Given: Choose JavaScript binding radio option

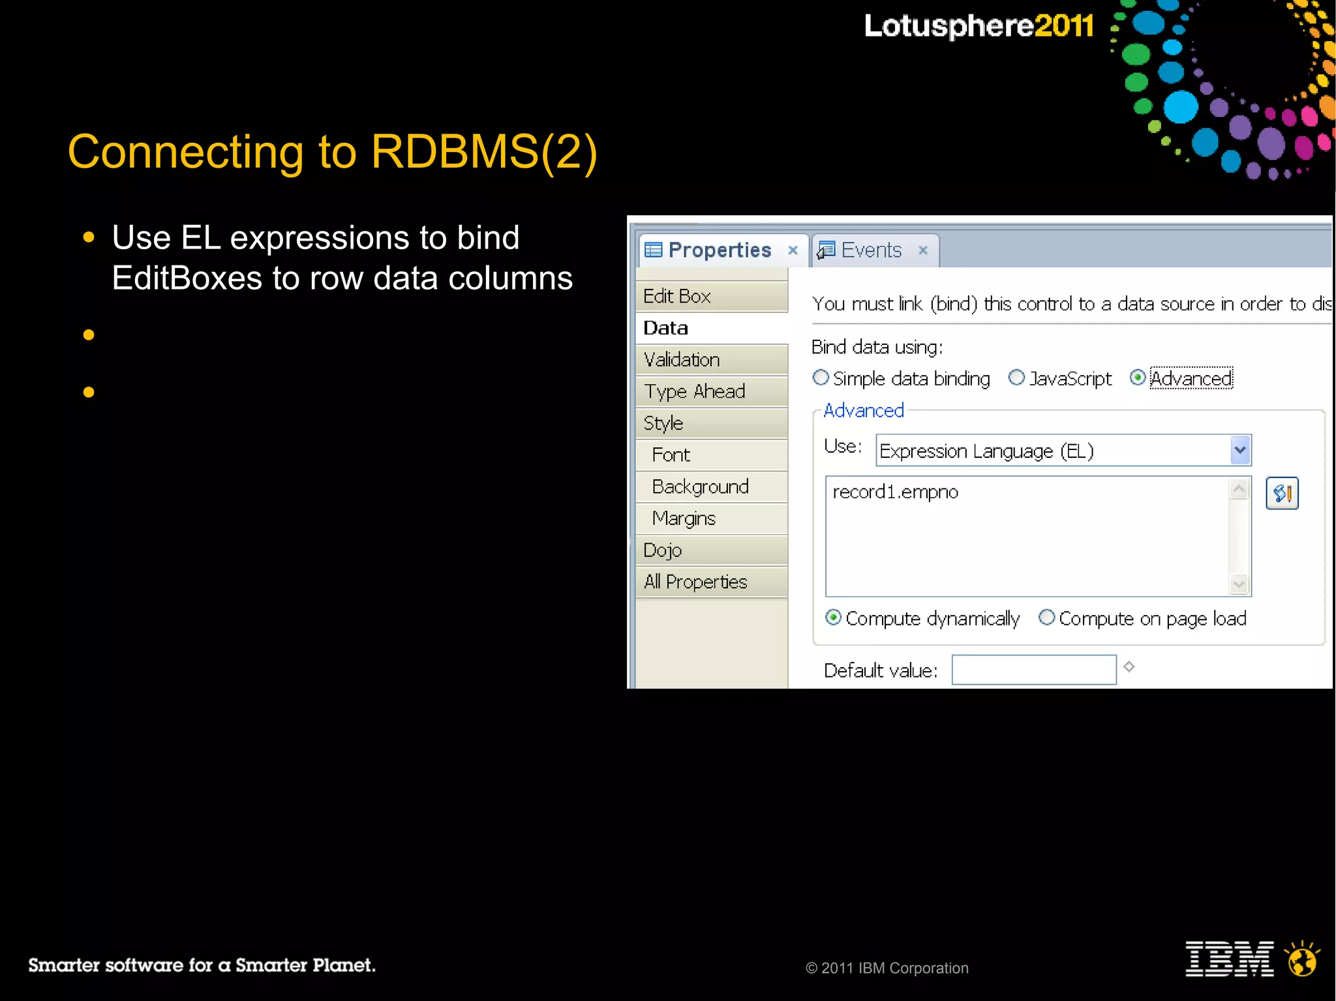Looking at the screenshot, I should pyautogui.click(x=1016, y=378).
